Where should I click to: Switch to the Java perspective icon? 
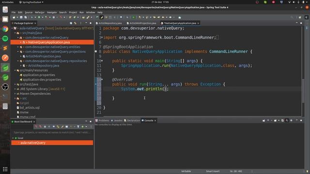(307, 17)
